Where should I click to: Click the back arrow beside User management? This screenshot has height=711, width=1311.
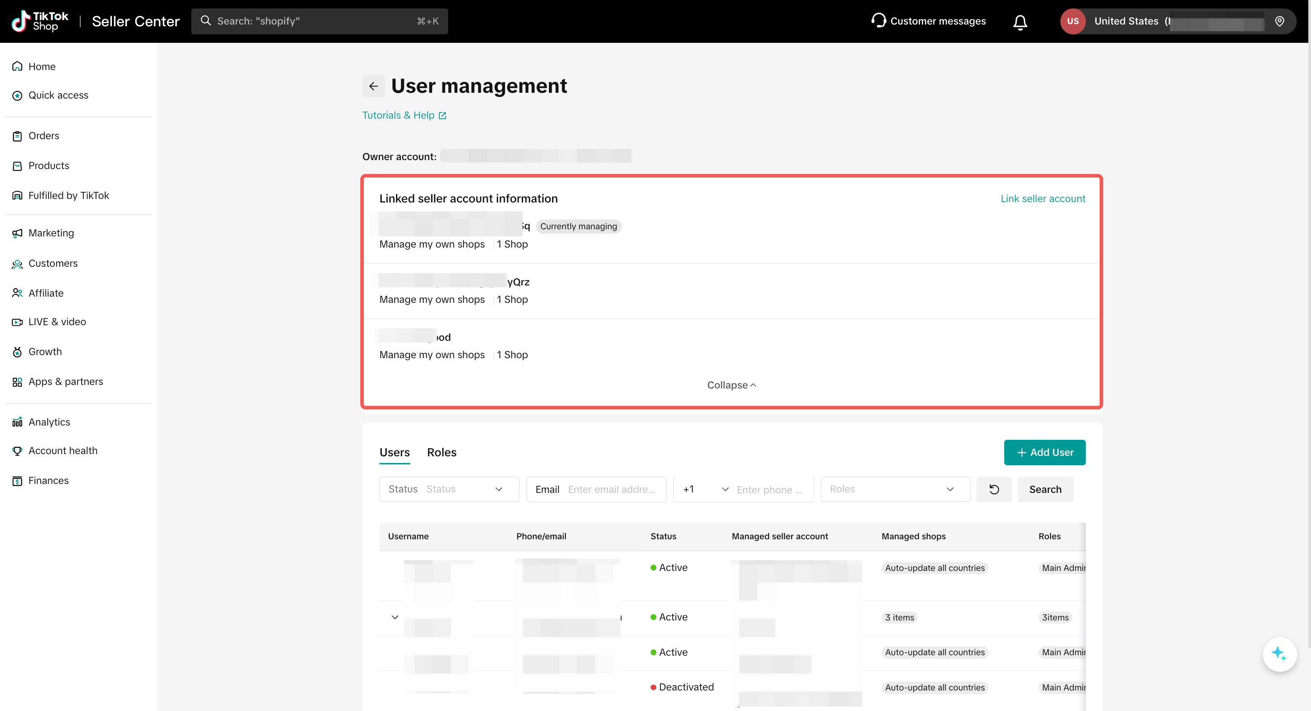tap(373, 86)
